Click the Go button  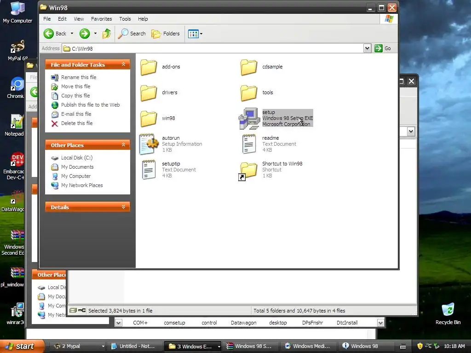click(383, 48)
